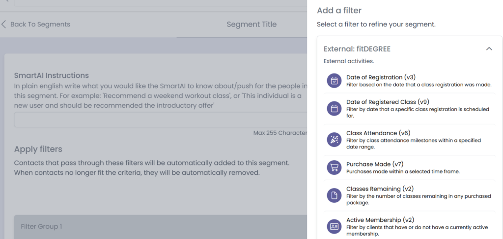Expand the Filter Group 1 header
Viewport: 503px width, 239px height.
coord(42,227)
